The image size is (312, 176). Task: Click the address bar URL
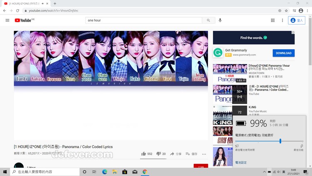tap(54, 10)
